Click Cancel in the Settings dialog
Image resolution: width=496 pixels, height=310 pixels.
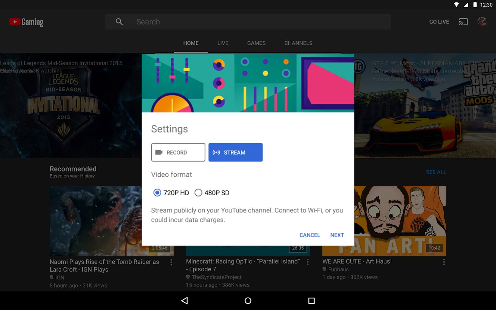[310, 235]
